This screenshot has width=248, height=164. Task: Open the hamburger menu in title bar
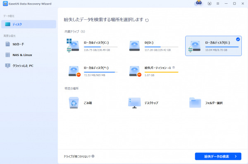(x=218, y=3)
